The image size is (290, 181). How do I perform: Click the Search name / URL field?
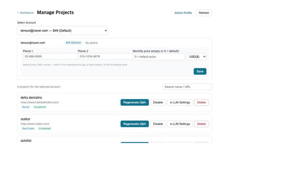pyautogui.click(x=187, y=87)
